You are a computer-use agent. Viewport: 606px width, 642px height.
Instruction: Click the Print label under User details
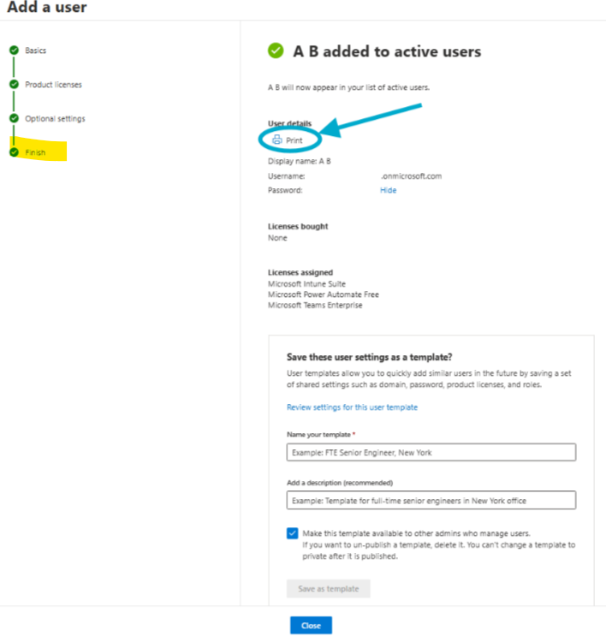[294, 140]
